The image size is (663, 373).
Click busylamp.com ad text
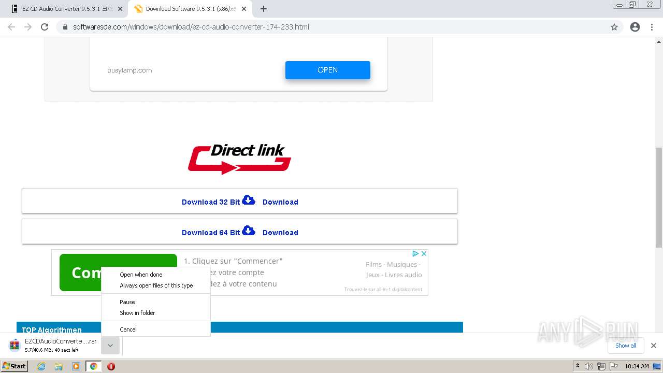[129, 70]
